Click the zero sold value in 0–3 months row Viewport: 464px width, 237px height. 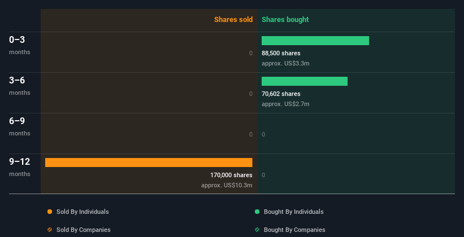(x=250, y=53)
